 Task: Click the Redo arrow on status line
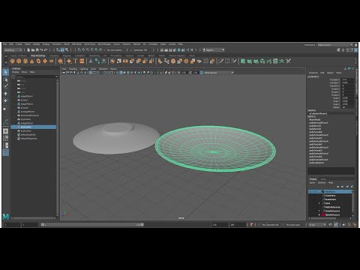coord(46,50)
